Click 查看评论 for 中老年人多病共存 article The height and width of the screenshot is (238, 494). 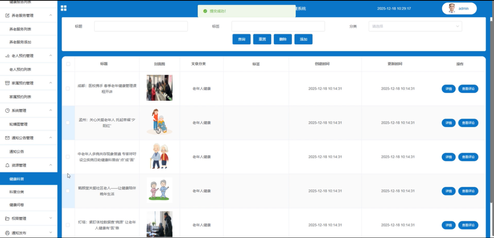pyautogui.click(x=468, y=157)
